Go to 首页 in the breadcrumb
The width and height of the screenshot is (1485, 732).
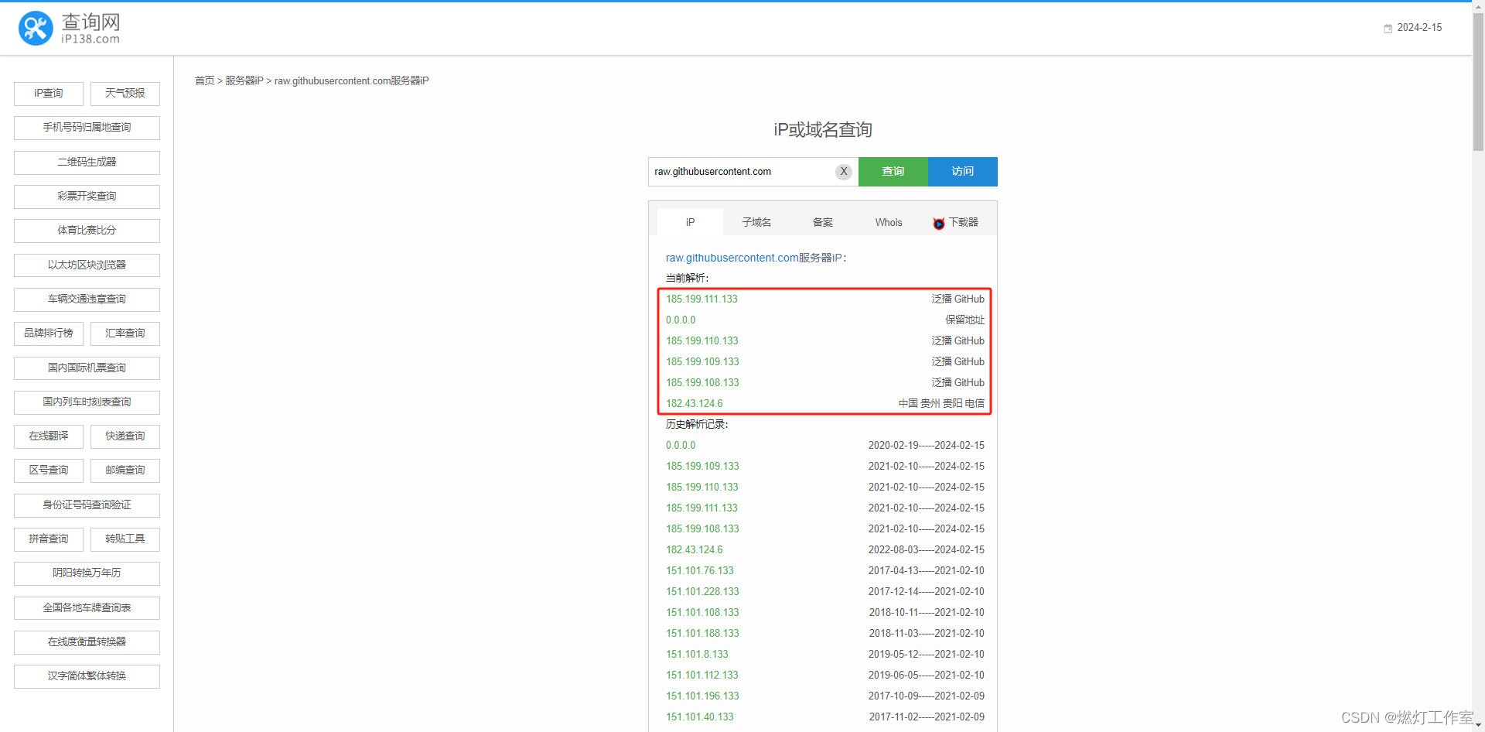(204, 80)
